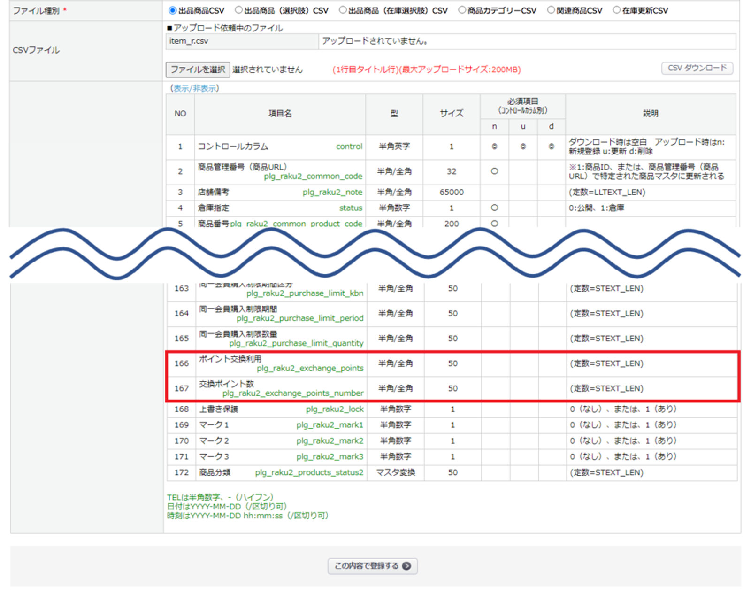Select the 在庫更新CSV radio button
The width and height of the screenshot is (751, 594).
(617, 10)
